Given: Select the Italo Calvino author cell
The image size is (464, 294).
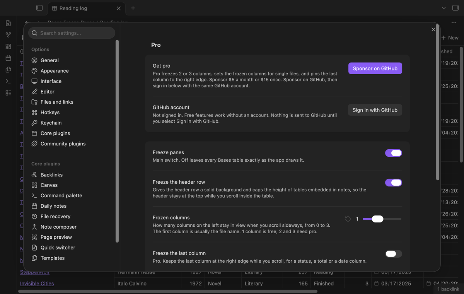Looking at the screenshot, I should pyautogui.click(x=148, y=284).
